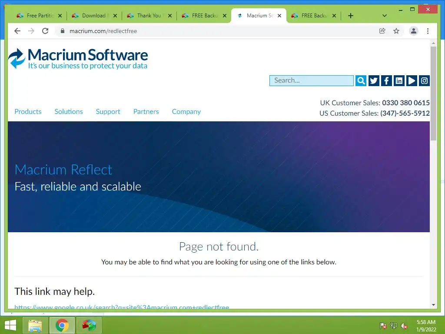This screenshot has height=334, width=445.
Task: Follow the Google search help link
Action: click(x=122, y=307)
